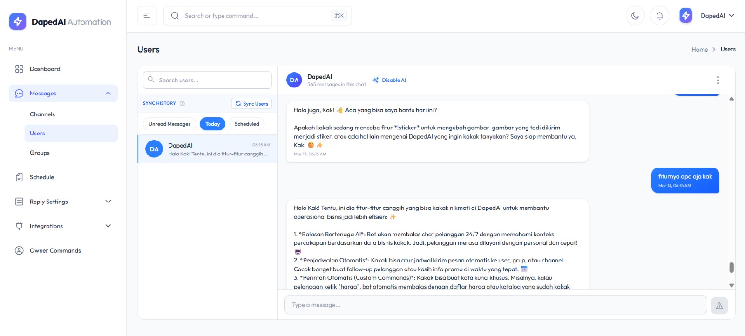Click the Reply Settings icon
This screenshot has height=336, width=745.
19,202
